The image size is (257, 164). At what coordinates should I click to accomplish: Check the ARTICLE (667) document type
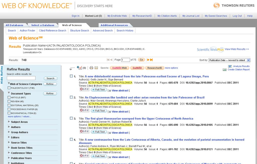click(x=9, y=97)
